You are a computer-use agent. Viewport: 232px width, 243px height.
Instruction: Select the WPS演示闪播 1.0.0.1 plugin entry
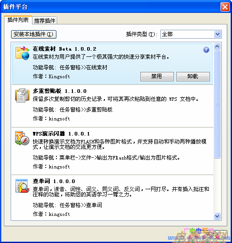pyautogui.click(x=112, y=151)
